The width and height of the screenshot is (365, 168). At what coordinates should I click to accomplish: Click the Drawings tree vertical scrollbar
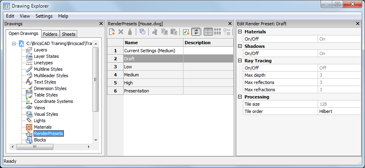point(96,76)
